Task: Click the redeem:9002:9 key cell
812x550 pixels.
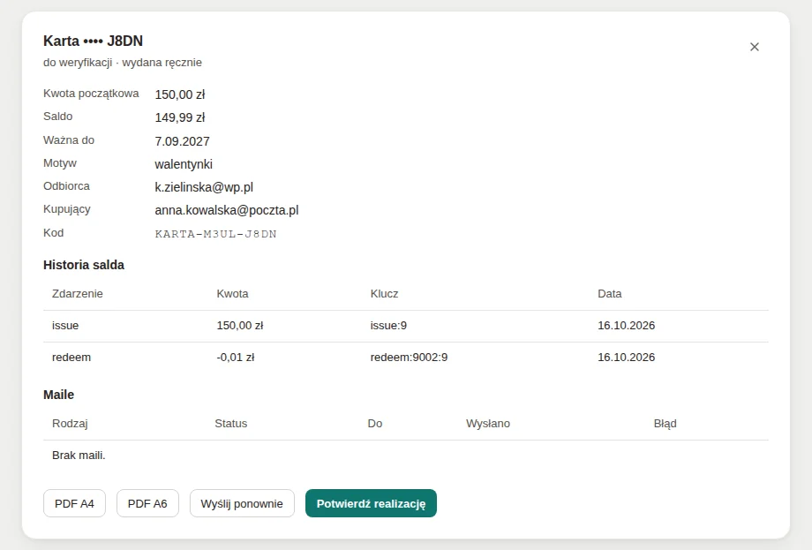Action: coord(410,358)
